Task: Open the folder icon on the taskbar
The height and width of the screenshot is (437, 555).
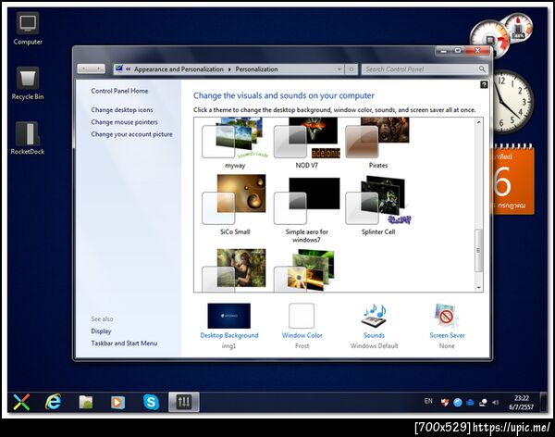Action: [86, 402]
